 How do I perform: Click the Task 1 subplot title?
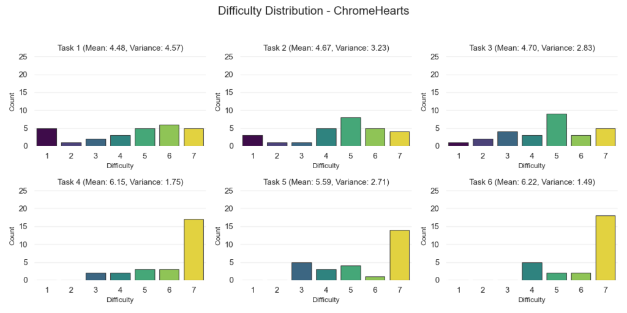[120, 48]
